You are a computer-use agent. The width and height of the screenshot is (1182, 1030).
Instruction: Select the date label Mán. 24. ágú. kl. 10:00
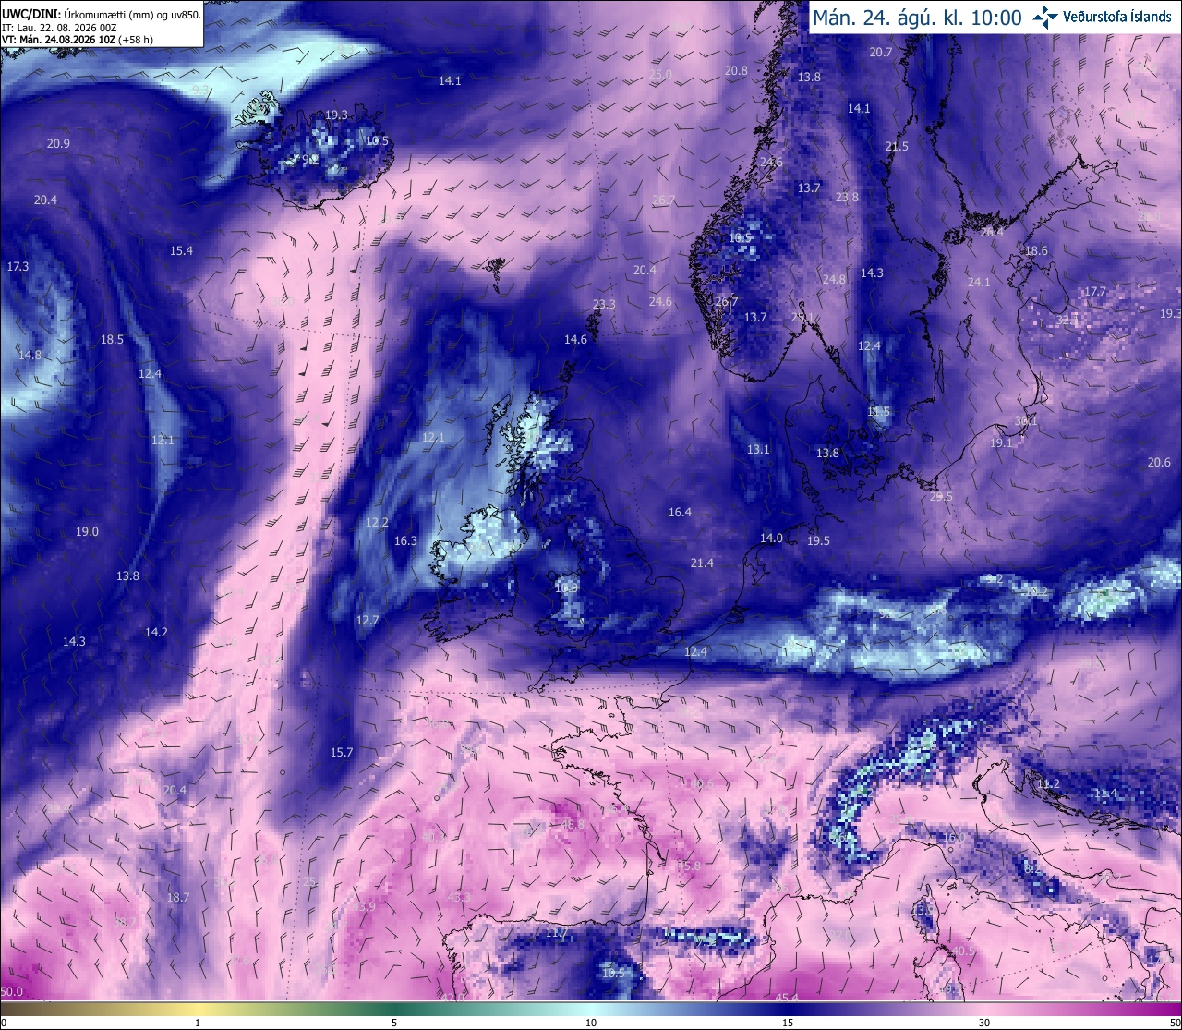(x=917, y=18)
